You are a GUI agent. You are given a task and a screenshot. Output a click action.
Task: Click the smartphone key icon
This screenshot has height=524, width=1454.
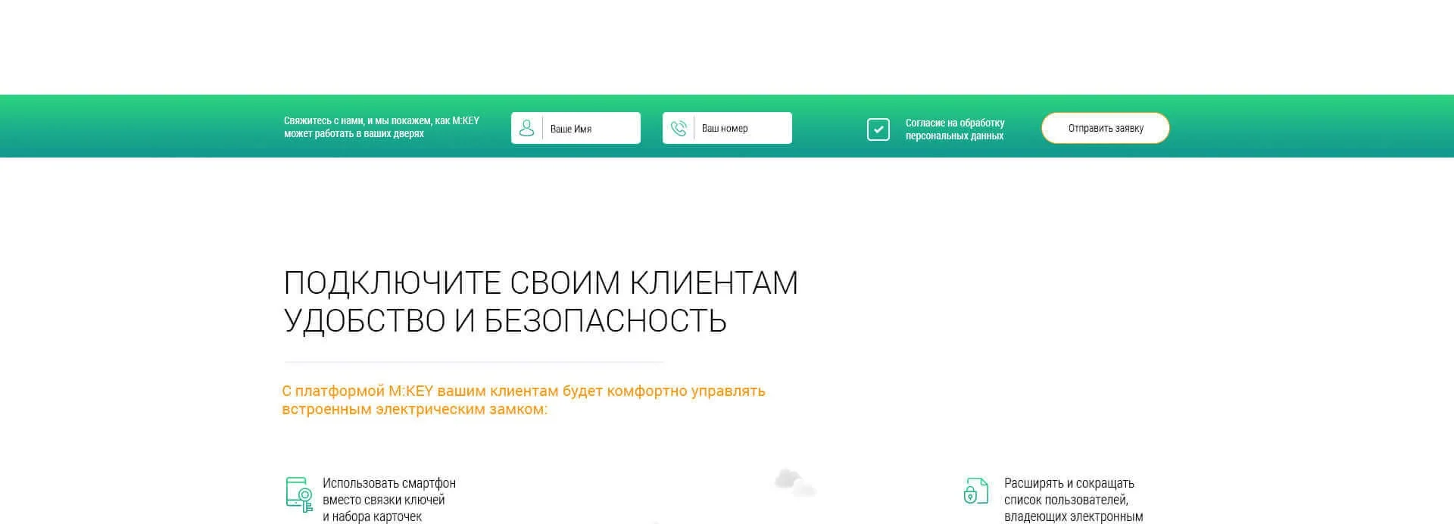tap(299, 494)
